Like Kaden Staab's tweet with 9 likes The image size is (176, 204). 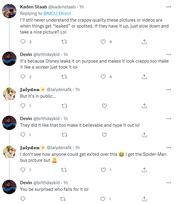point(103,42)
